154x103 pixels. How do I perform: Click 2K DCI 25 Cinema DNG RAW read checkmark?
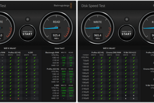[118, 86]
